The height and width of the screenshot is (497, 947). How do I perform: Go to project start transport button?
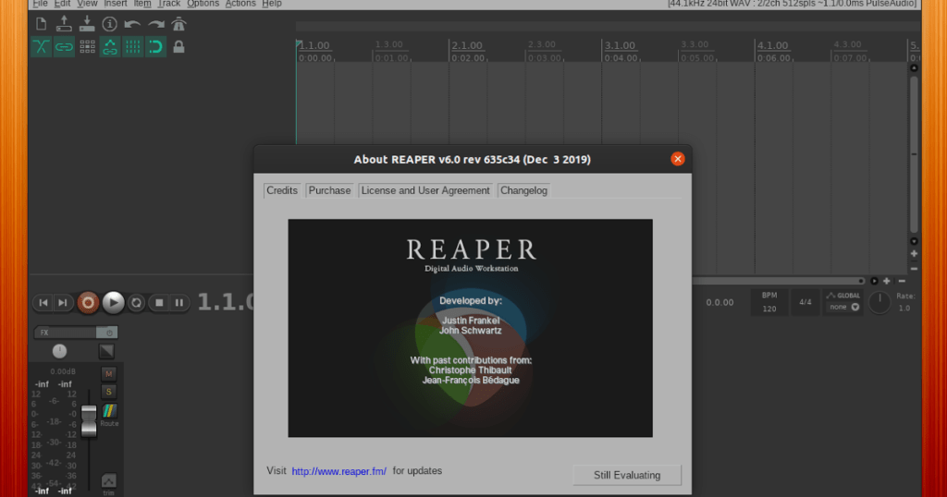43,303
